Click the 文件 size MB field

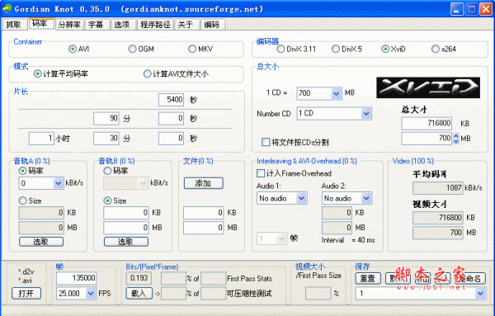click(203, 228)
